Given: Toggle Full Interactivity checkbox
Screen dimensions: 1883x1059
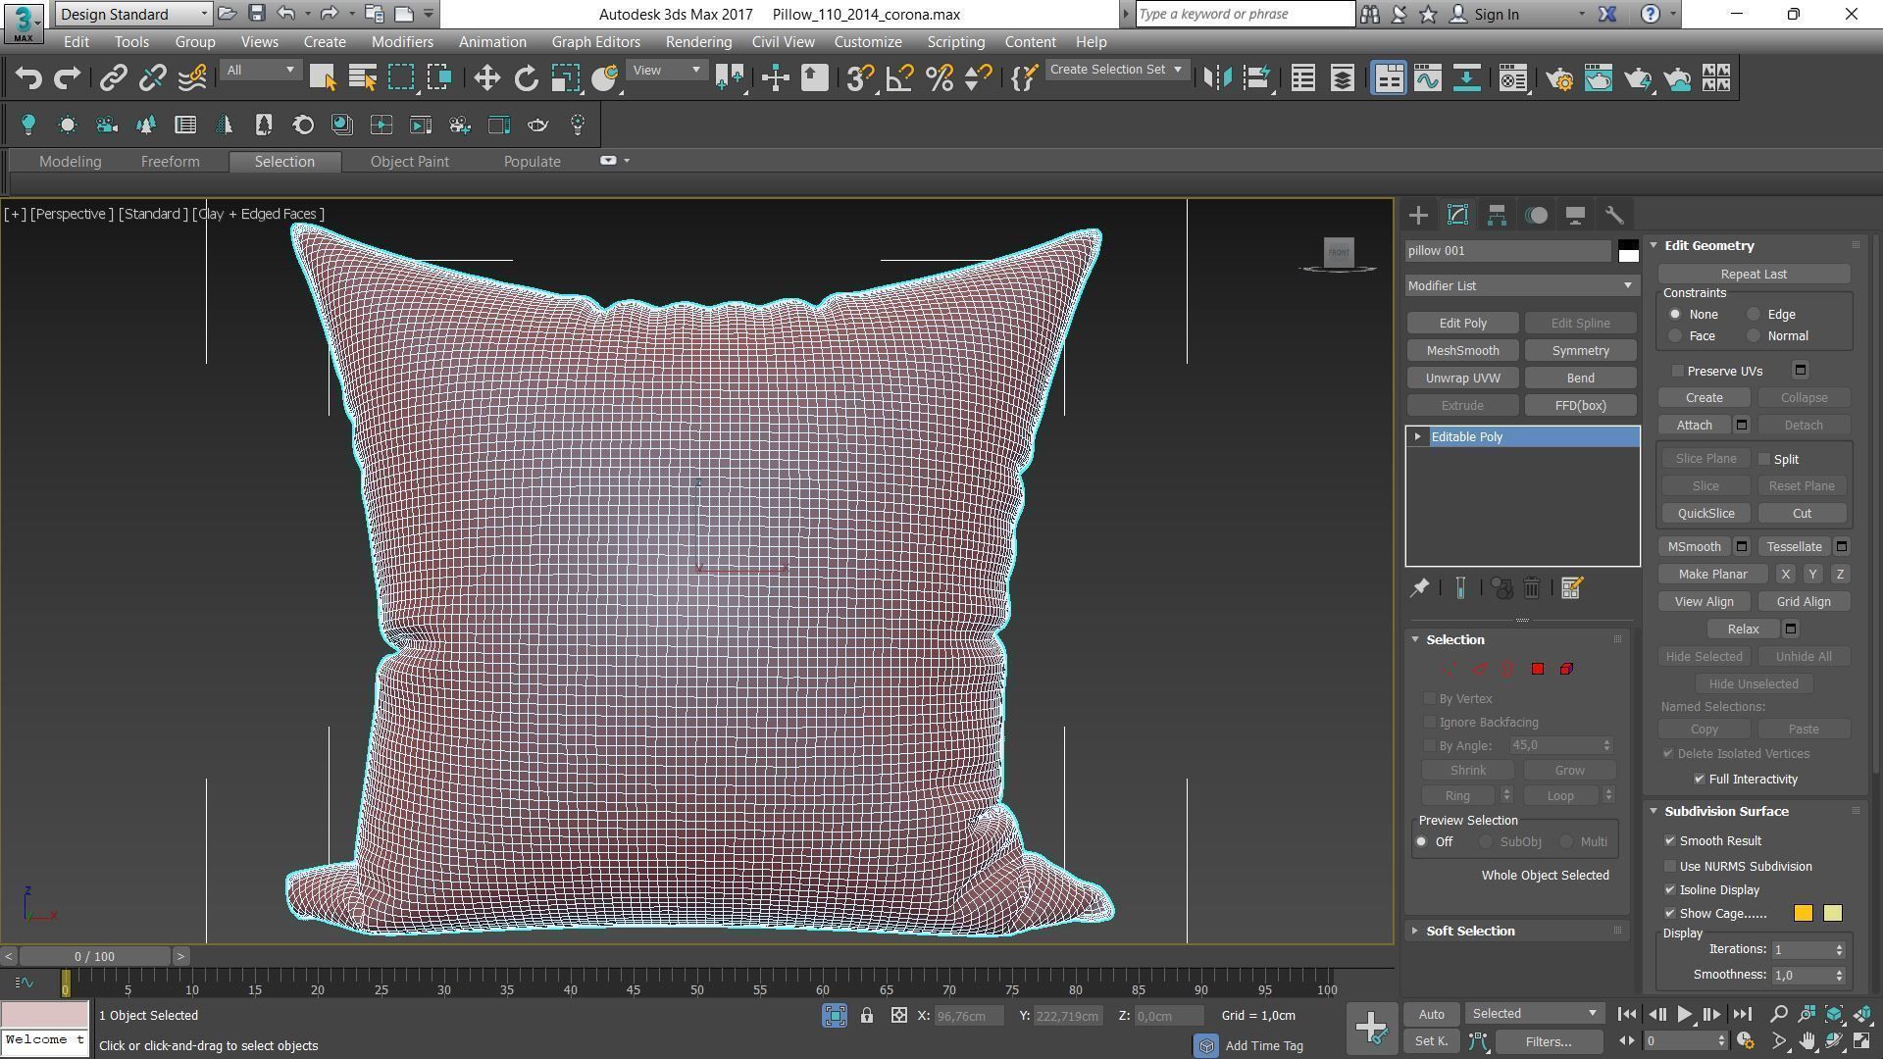Looking at the screenshot, I should [1700, 780].
